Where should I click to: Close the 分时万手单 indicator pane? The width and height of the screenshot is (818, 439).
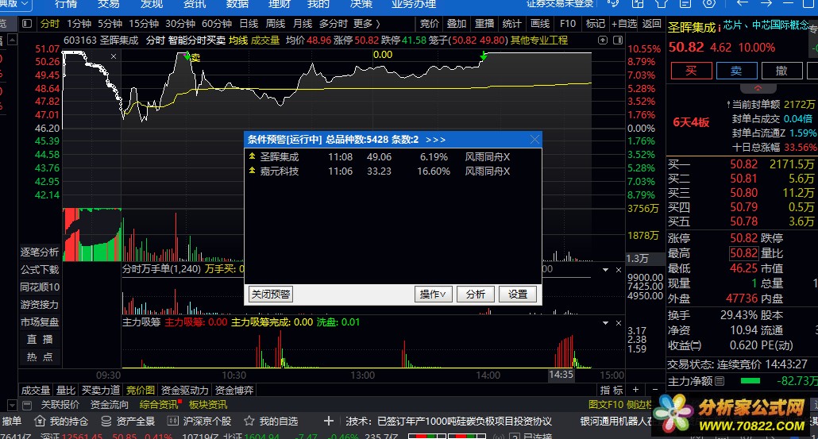pos(618,270)
